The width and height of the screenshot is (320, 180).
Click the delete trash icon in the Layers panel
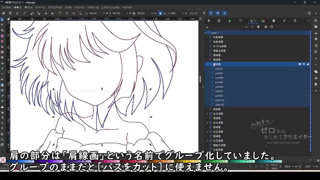tap(258, 27)
